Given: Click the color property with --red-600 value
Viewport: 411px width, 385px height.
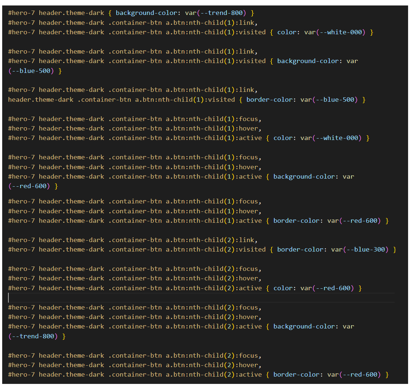Looking at the screenshot, I should click(x=283, y=288).
